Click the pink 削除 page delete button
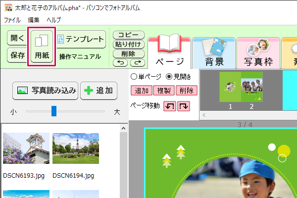The image size is (297, 198). coord(187,91)
